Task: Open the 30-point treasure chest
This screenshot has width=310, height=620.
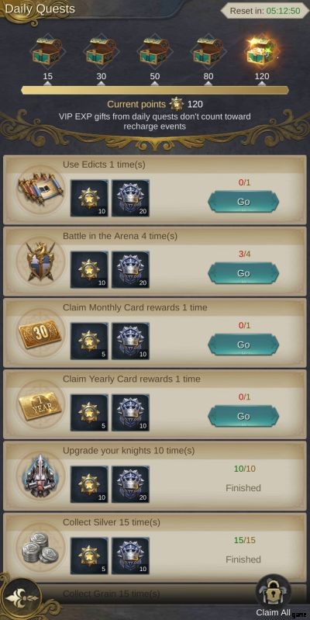Action: 101,52
